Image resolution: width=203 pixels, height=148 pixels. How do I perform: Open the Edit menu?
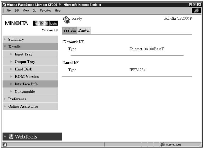coord(17,11)
